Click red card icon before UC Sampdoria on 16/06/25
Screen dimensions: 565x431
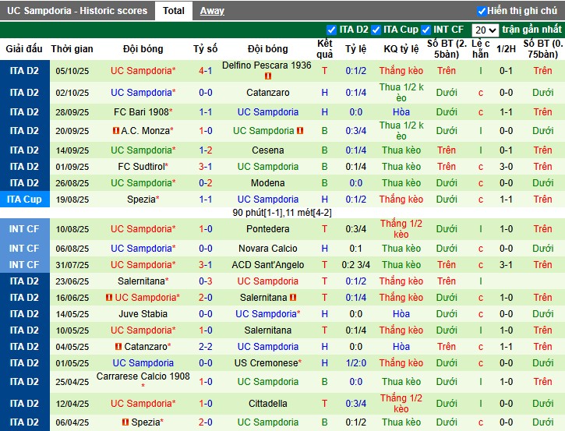pyautogui.click(x=109, y=298)
